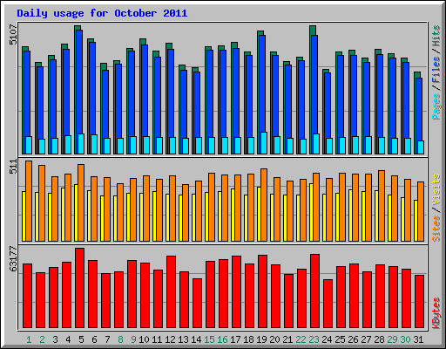Click green day label 9 on the x-axis
446x349 pixels.
[133, 339]
